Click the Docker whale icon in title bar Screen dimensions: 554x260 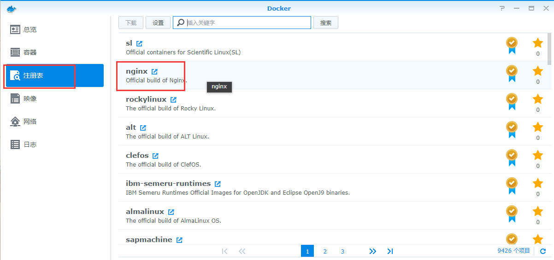point(12,8)
